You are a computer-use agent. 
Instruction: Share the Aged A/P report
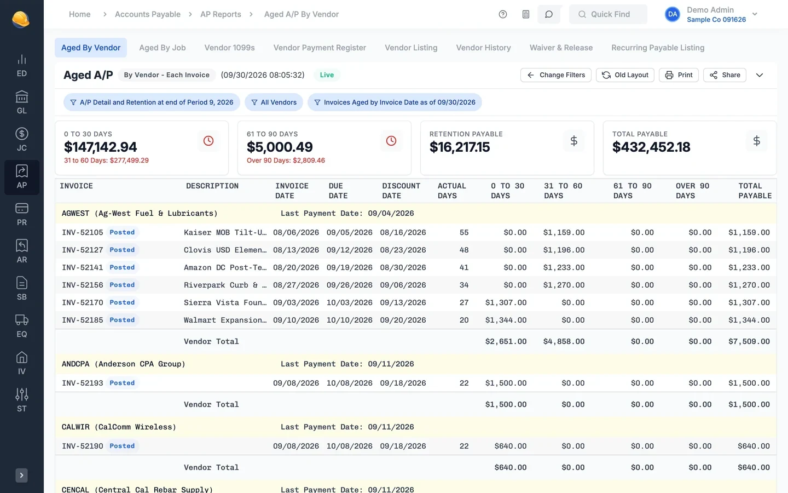tap(725, 75)
